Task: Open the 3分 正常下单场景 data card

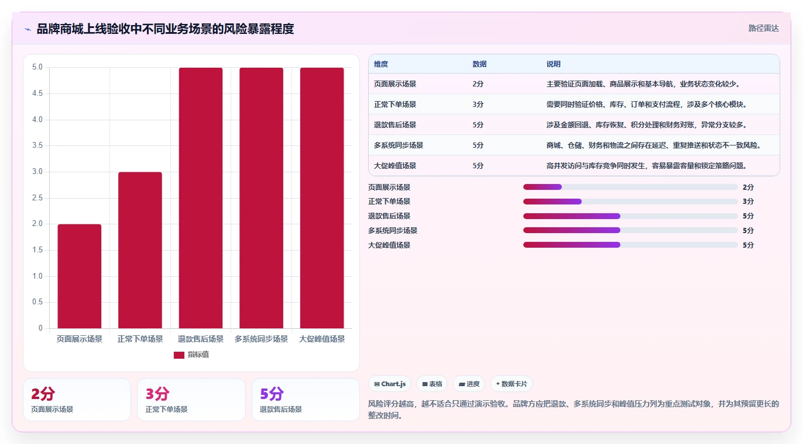Action: click(x=191, y=400)
